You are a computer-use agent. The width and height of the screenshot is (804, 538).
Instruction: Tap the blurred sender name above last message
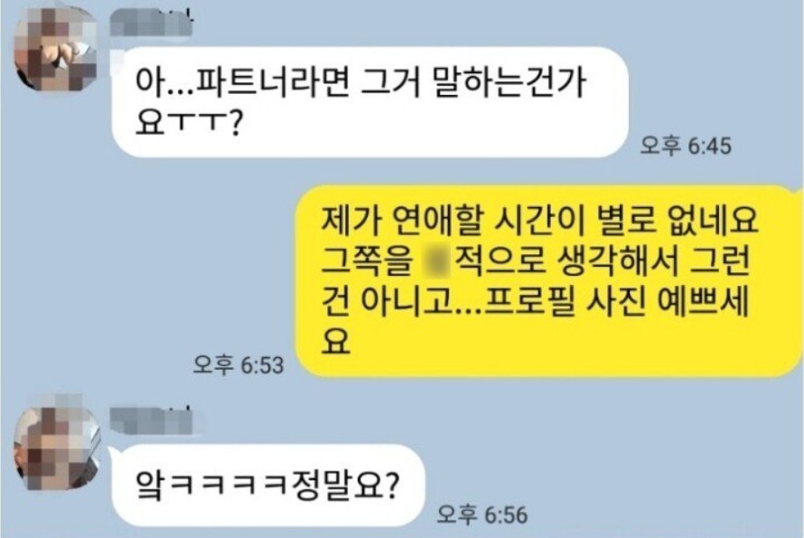(x=152, y=421)
